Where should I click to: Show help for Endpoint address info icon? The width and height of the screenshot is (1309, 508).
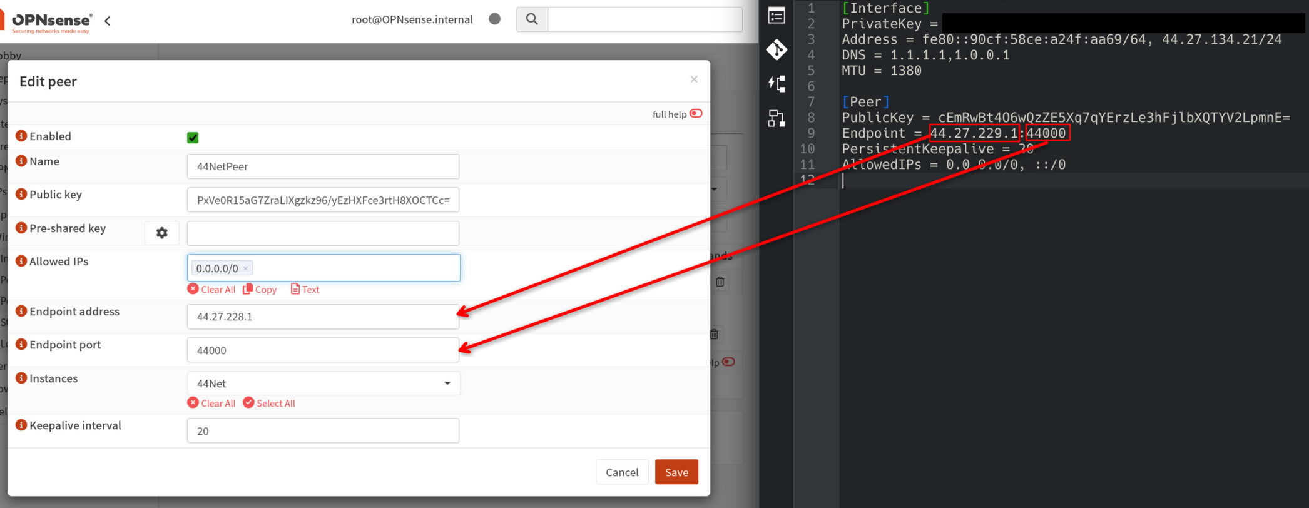tap(21, 311)
